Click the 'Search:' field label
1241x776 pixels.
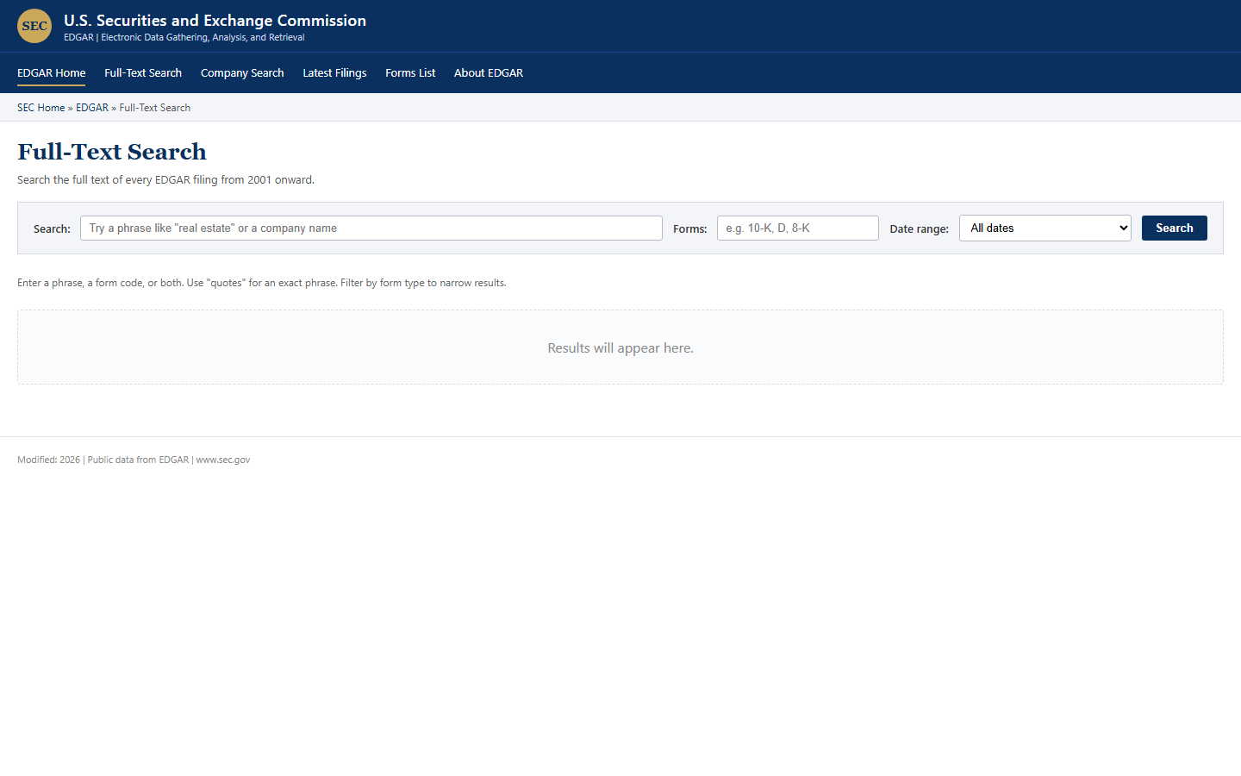(52, 229)
